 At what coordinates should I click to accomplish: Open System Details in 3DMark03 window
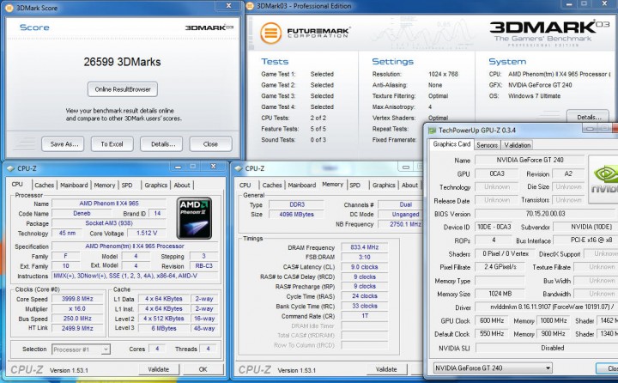coord(589,117)
